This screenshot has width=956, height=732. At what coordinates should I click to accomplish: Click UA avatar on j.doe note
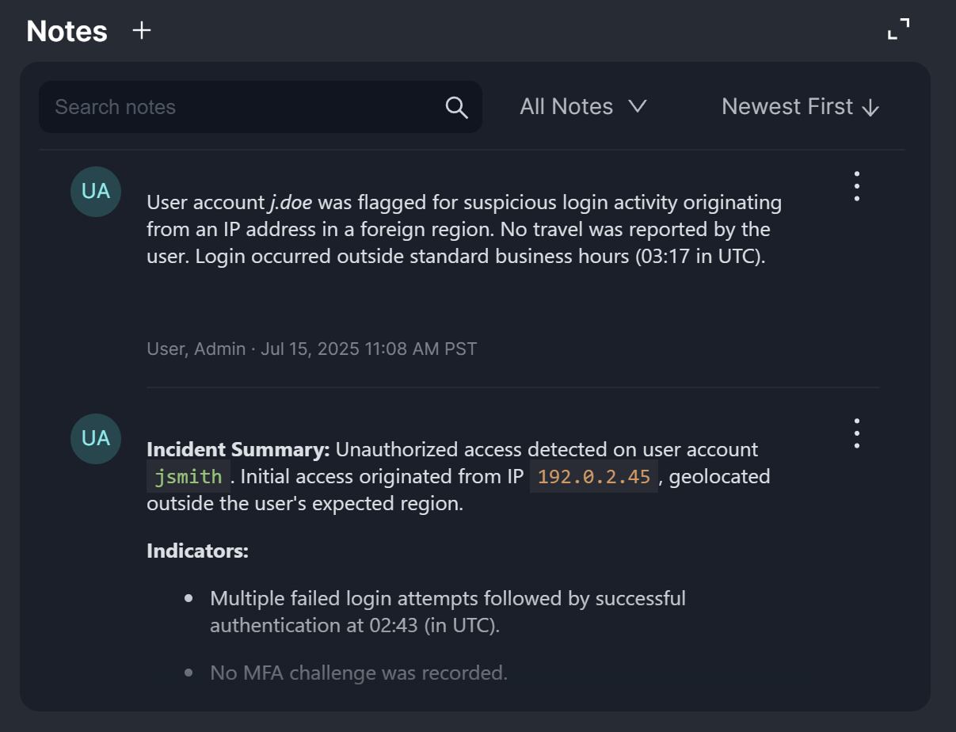point(96,192)
